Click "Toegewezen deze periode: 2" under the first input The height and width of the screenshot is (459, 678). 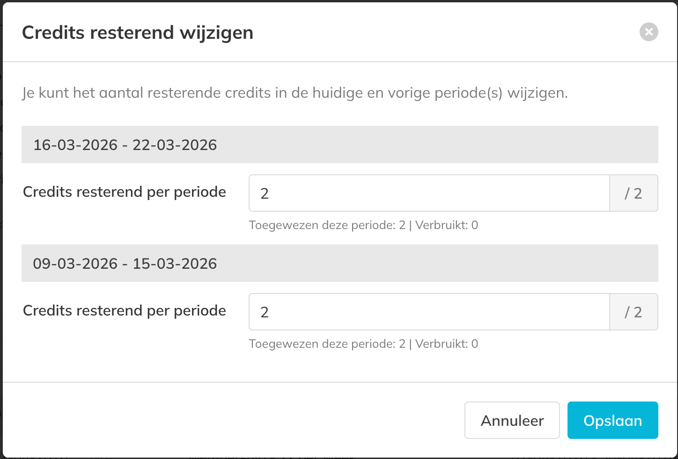tap(327, 225)
